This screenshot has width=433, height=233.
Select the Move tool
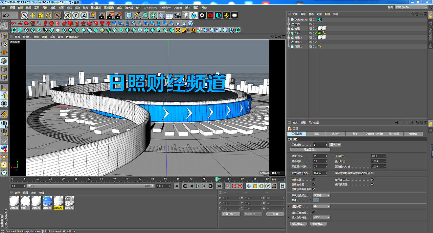(x=32, y=15)
